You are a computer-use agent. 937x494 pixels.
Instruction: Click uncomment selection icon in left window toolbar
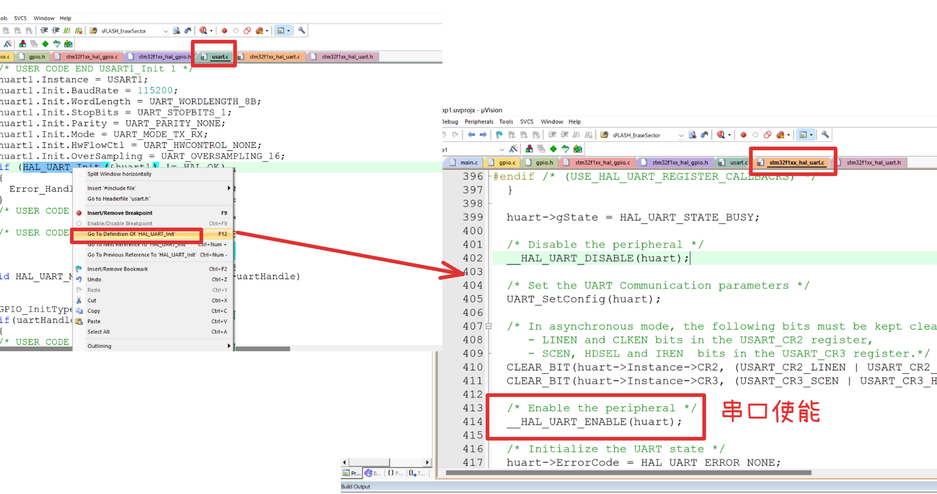coord(79,31)
